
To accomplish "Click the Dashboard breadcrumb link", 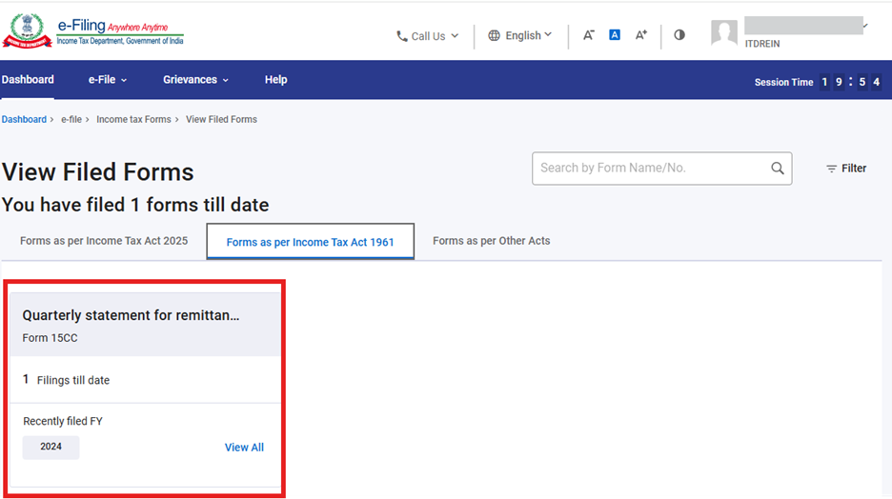I will [x=24, y=120].
